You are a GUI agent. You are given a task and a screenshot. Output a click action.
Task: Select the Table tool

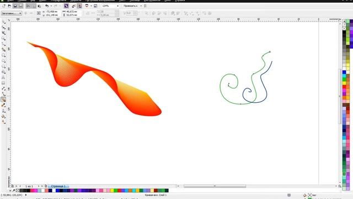point(3,83)
